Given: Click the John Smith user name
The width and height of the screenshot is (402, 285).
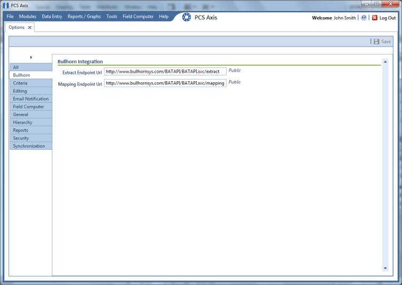Looking at the screenshot, I should (345, 18).
